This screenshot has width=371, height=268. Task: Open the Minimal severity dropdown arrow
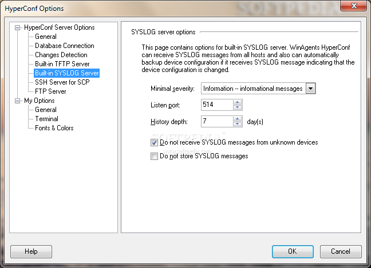(310, 89)
